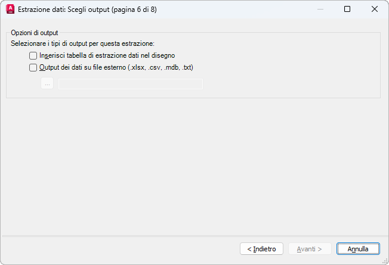The image size is (389, 265).
Task: Click the '(.xlsx, .csv, .mdb, .txt)' label text
Action: pyautogui.click(x=160, y=67)
